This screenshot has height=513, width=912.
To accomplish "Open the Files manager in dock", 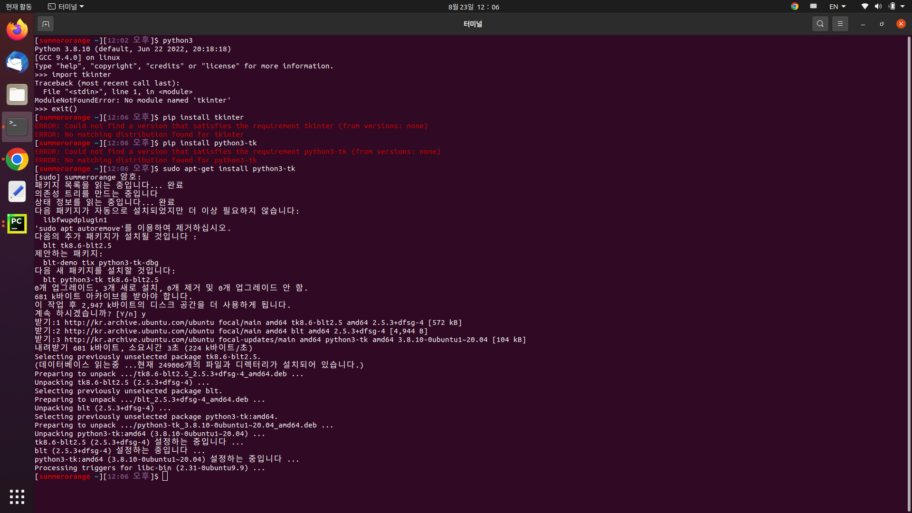I will point(17,95).
